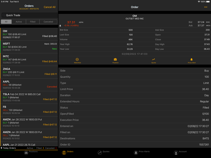Viewport: 211px width, 158px height.
Task: Set a Price Alert with bell icon
Action: (x=192, y=60)
